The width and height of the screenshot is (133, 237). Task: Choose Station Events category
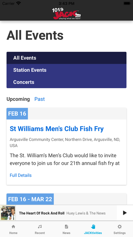pyautogui.click(x=66, y=70)
